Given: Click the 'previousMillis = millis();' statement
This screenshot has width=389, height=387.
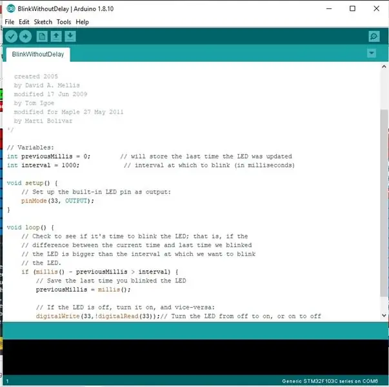Looking at the screenshot, I should [x=83, y=290].
